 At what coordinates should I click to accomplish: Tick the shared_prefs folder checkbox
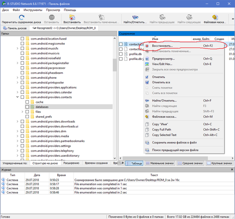[x=27, y=117]
